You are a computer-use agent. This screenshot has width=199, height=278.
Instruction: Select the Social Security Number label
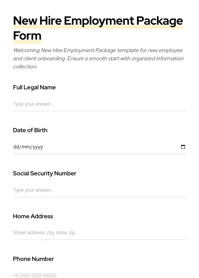pos(45,173)
